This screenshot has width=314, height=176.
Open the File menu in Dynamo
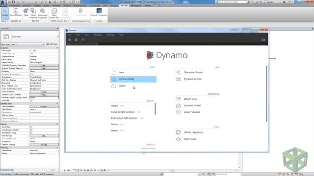pos(70,35)
